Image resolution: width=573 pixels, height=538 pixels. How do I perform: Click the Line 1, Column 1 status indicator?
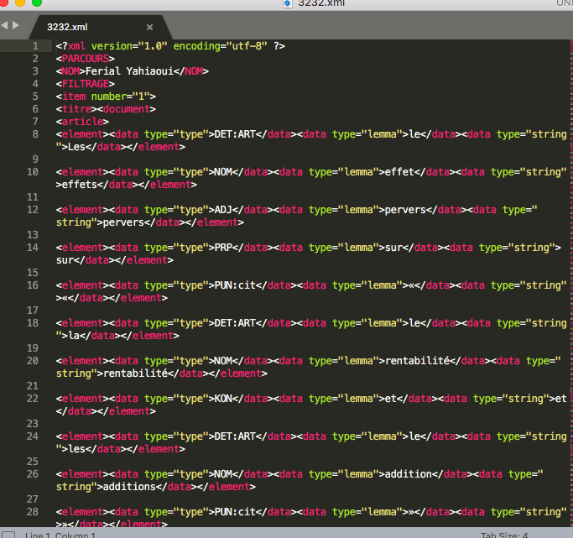click(60, 535)
